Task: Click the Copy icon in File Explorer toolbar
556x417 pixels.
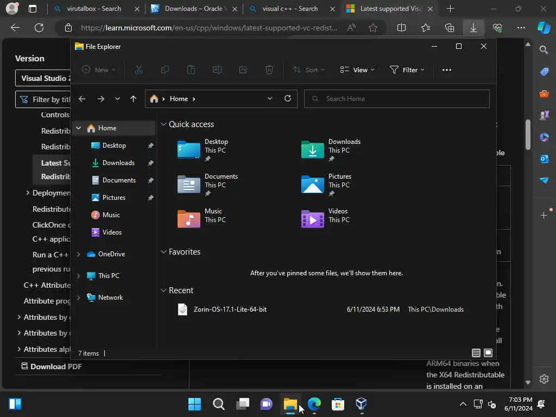Action: 165,70
